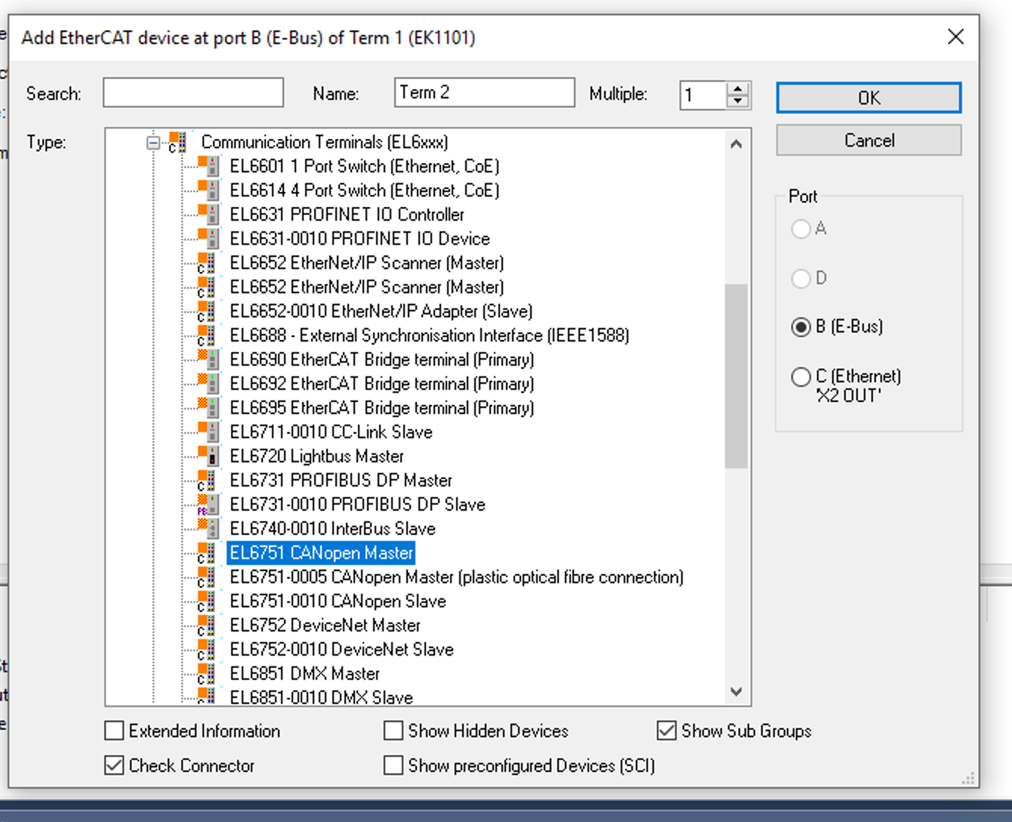Collapse the Communication Terminals tree node
The width and height of the screenshot is (1012, 822).
point(153,142)
